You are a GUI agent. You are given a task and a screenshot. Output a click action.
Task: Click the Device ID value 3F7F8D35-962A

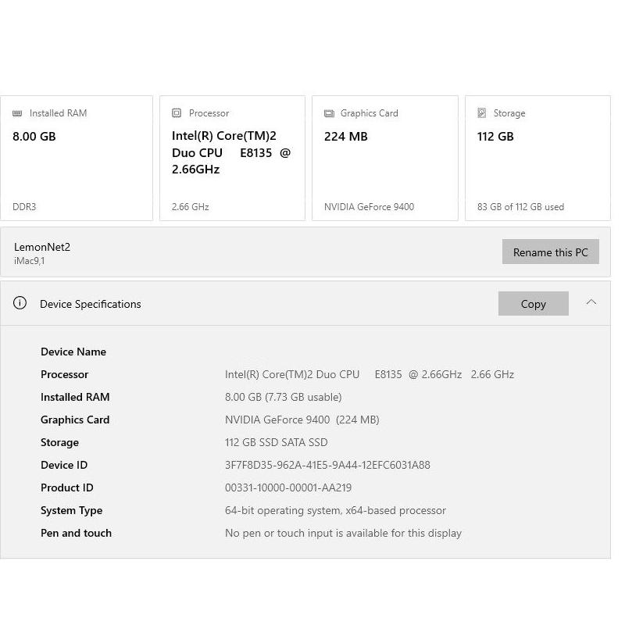[327, 465]
